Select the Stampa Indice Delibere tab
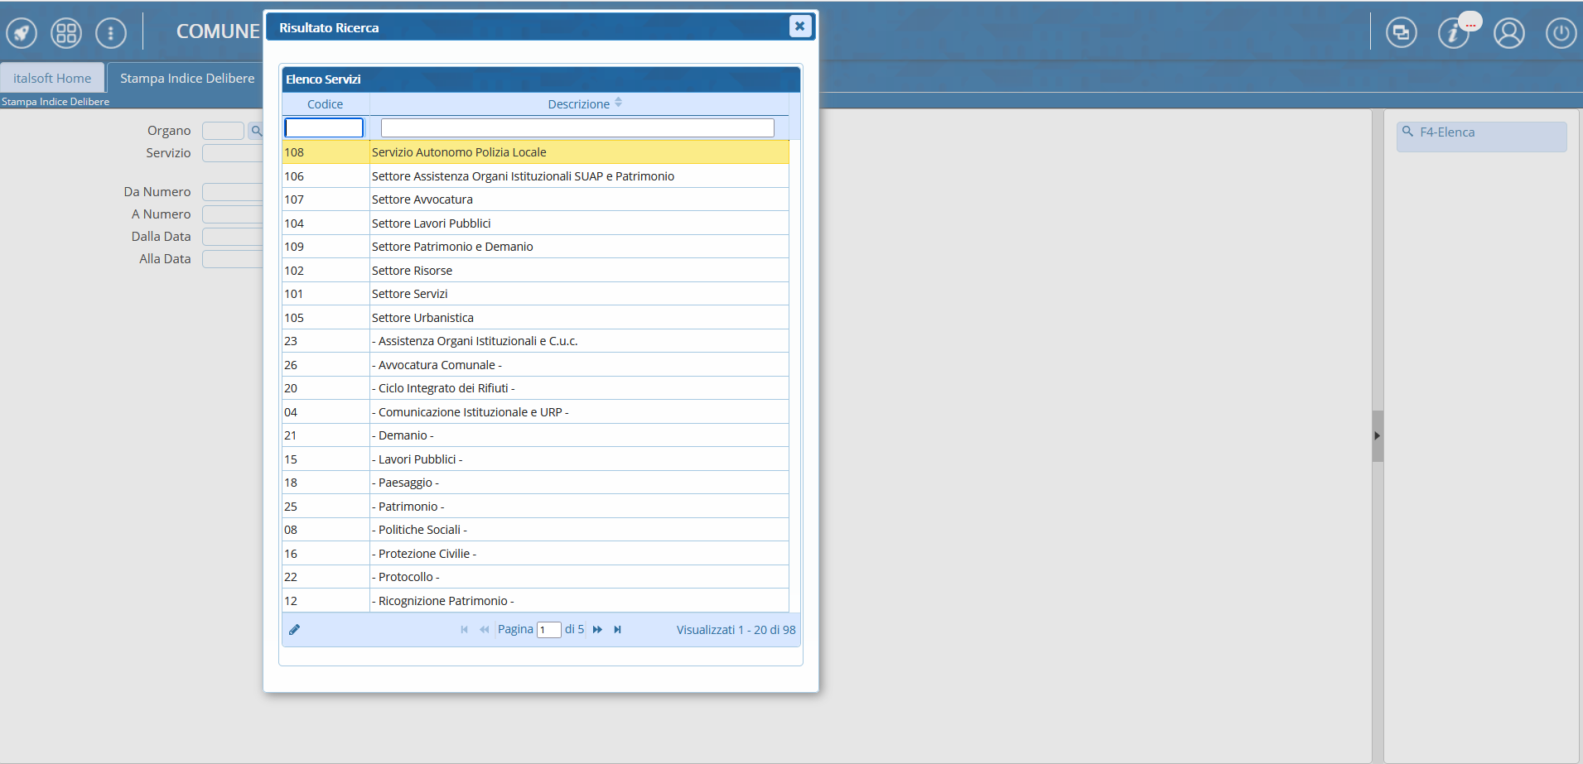This screenshot has width=1583, height=764. point(187,79)
